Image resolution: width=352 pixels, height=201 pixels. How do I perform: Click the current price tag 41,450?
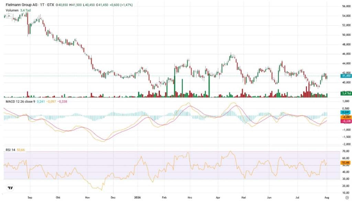click(346, 76)
